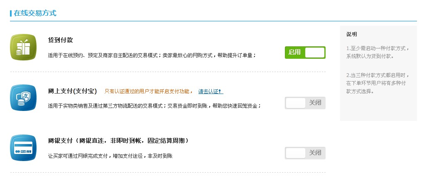Viewport: 434px width, 190px height.
Task: Open the 请去认证 verification link
Action: tap(211, 91)
